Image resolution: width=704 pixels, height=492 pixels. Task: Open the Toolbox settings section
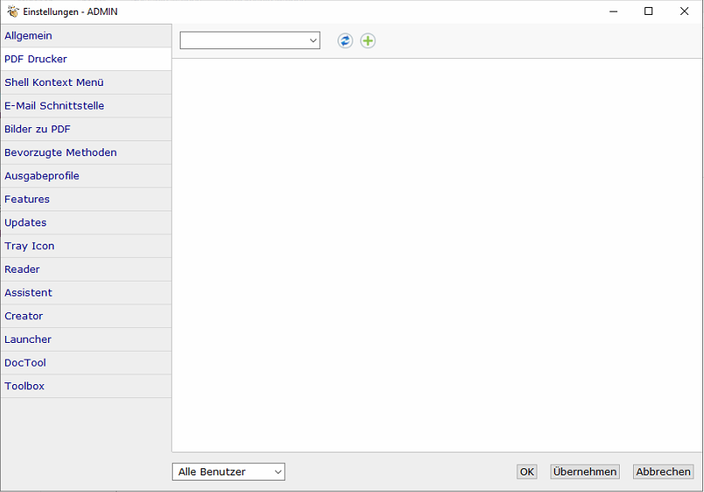(x=86, y=387)
